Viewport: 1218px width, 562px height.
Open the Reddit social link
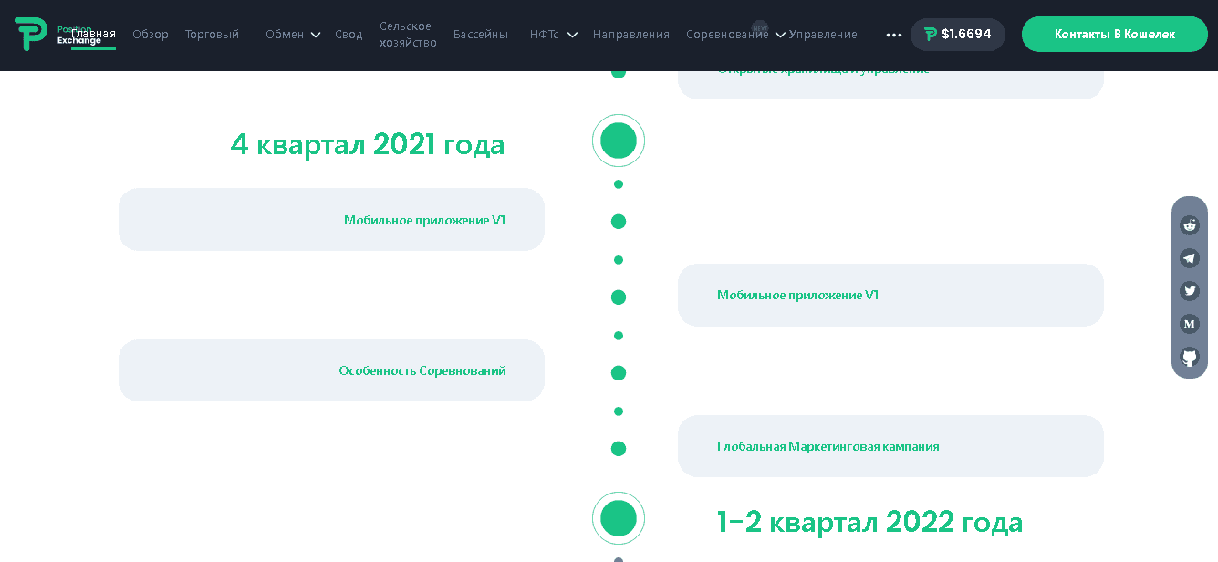pos(1189,225)
